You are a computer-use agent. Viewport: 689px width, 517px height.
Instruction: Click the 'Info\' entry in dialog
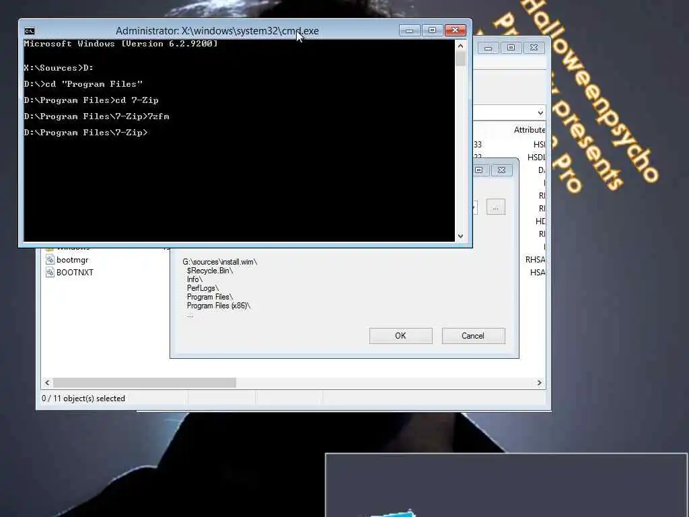(x=194, y=279)
